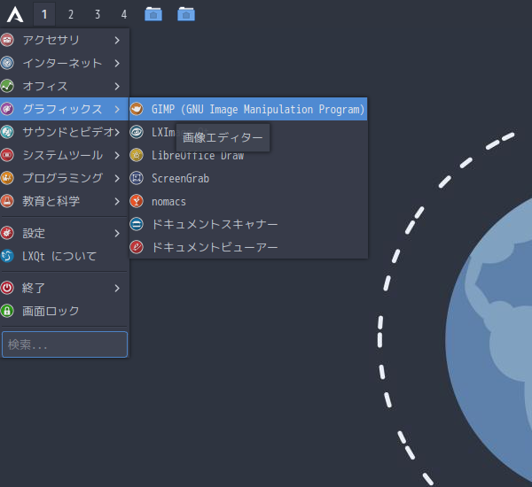Expand 設定 submenu arrow
This screenshot has height=487, width=532.
[x=117, y=233]
